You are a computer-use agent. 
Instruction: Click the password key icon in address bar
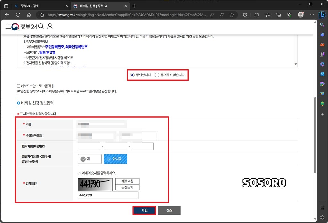[212, 15]
